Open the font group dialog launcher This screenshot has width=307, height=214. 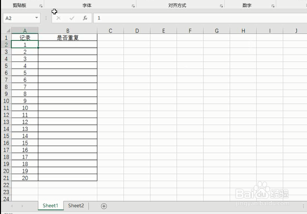[133, 6]
